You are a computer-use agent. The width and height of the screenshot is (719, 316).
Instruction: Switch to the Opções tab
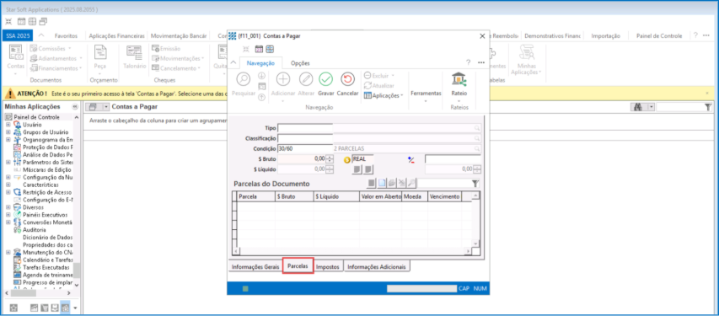300,63
